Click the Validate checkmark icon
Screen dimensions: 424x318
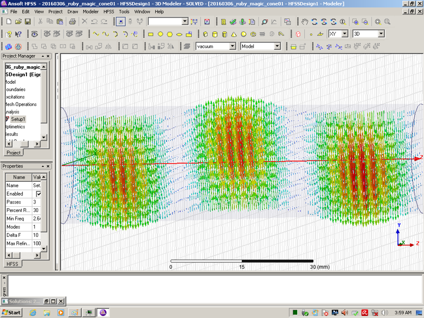click(233, 22)
